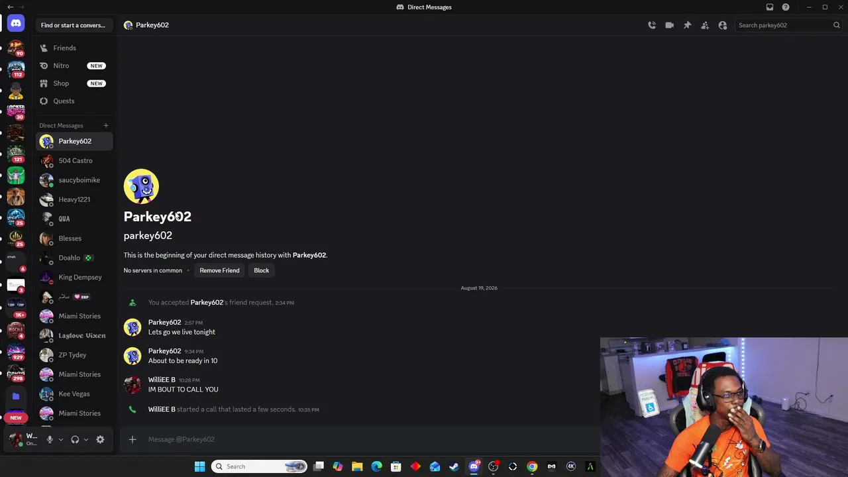Click the Windows Start button
Image resolution: width=848 pixels, height=477 pixels.
click(199, 466)
